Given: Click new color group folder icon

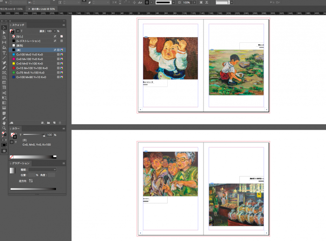Looking at the screenshot, I should click(48, 123).
